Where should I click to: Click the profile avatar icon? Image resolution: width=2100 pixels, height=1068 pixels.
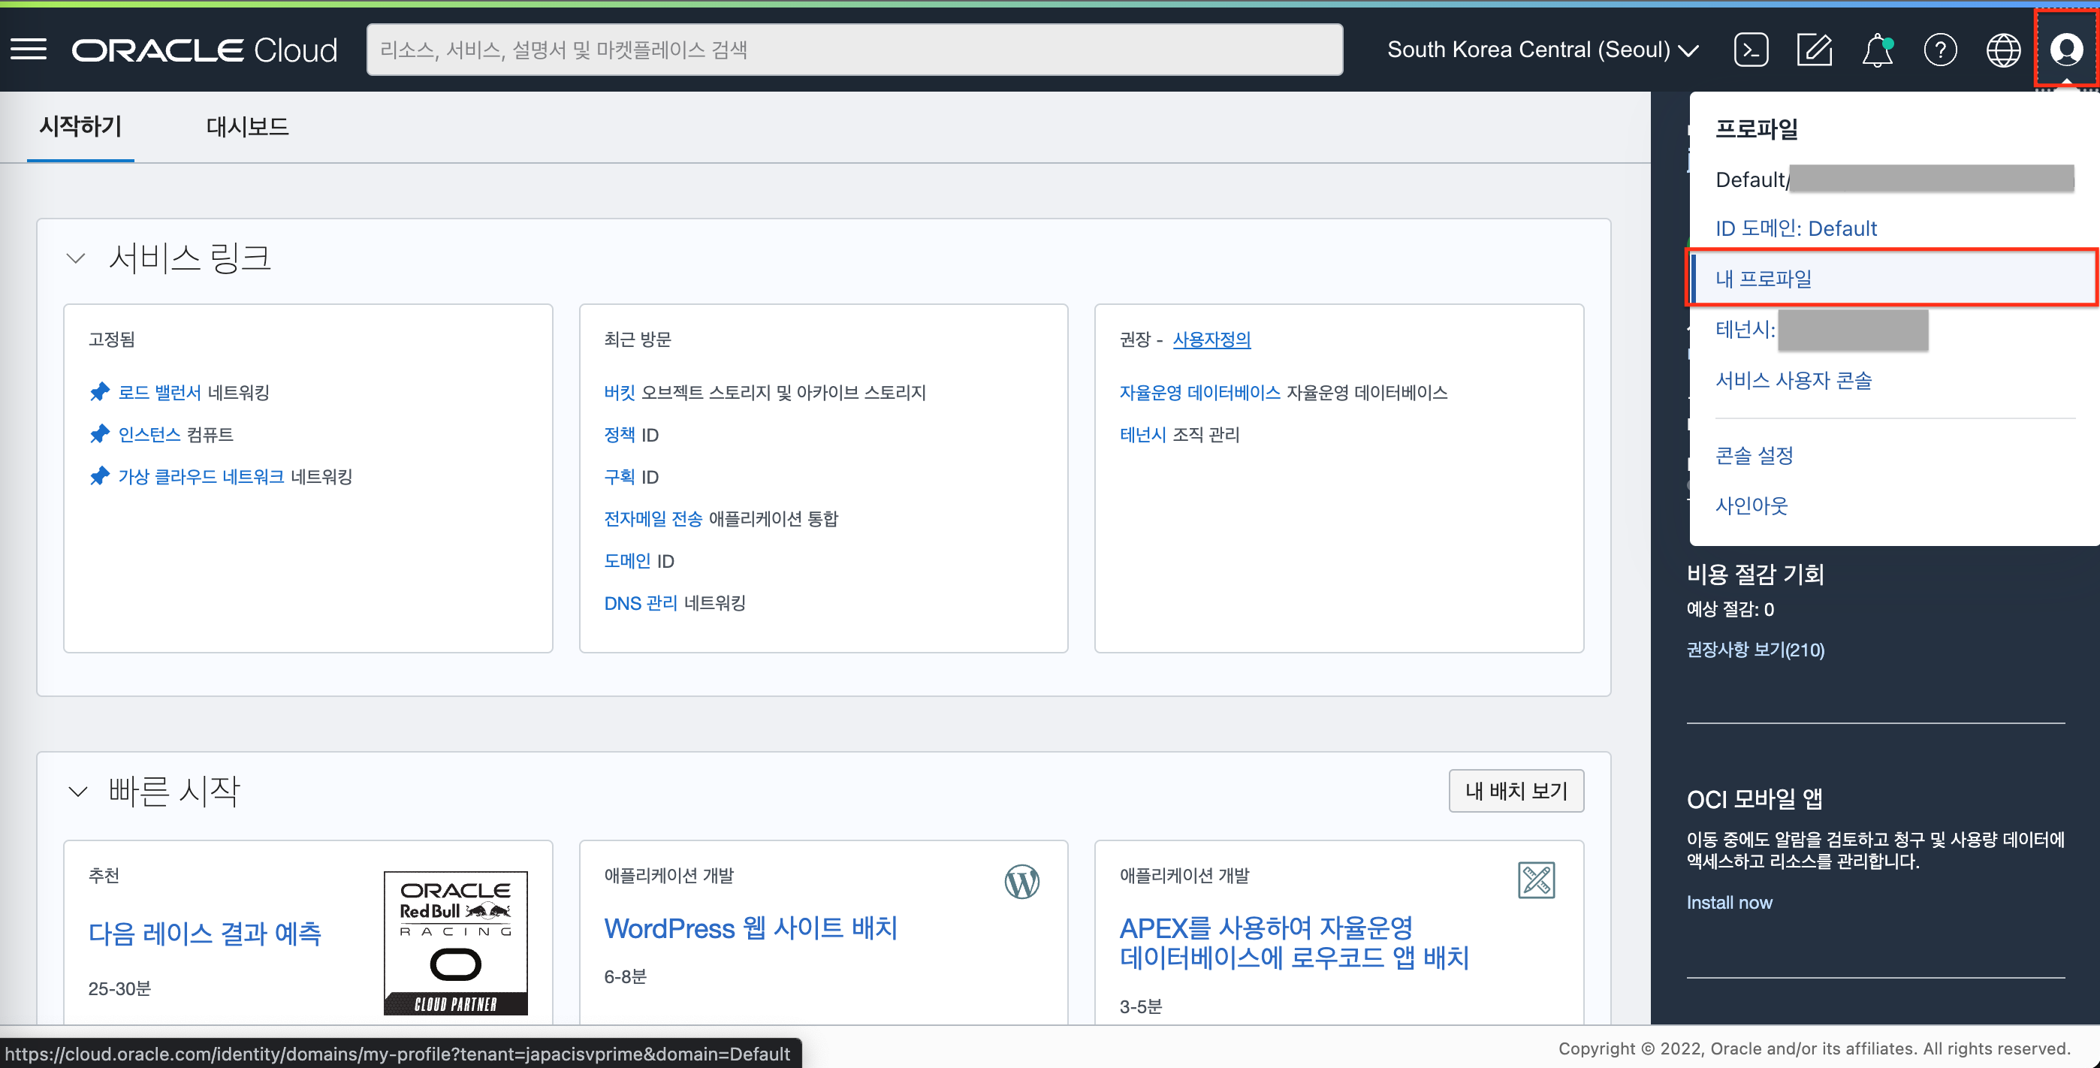(x=2066, y=49)
